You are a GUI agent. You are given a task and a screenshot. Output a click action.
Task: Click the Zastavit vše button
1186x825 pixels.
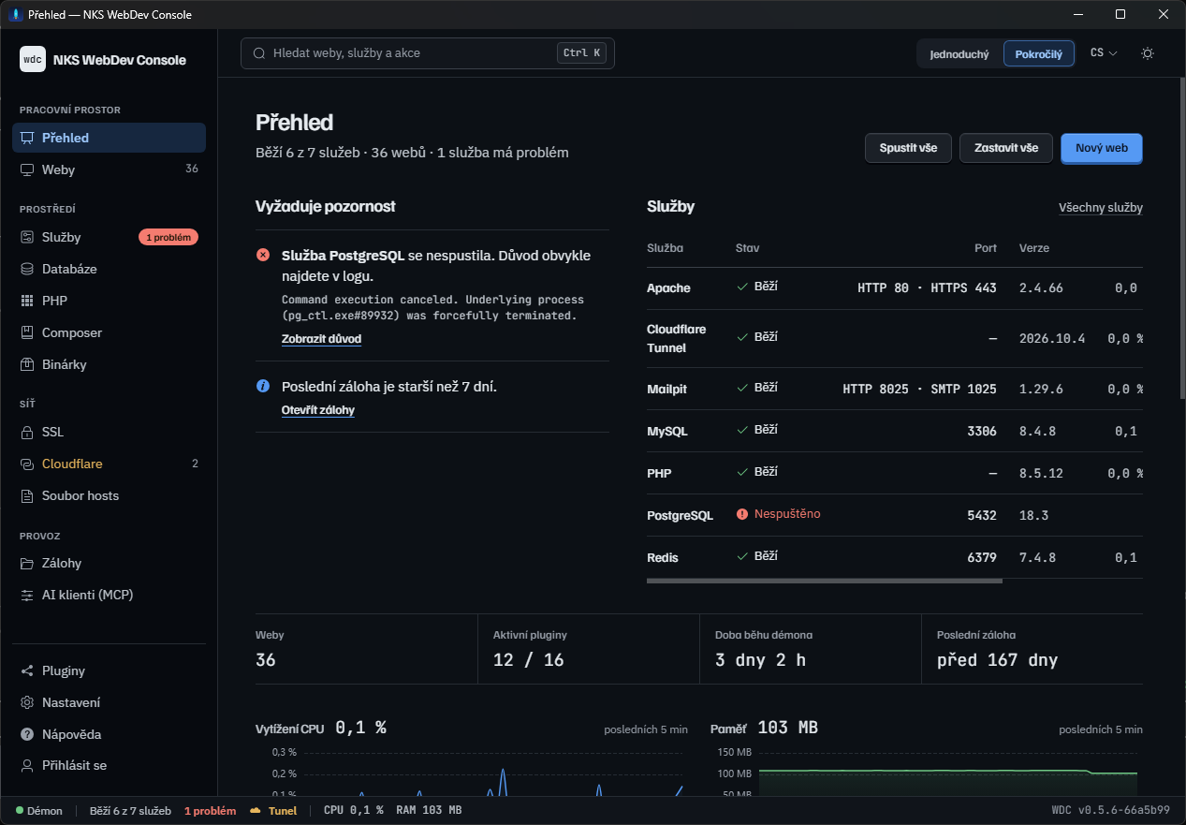tap(1006, 148)
